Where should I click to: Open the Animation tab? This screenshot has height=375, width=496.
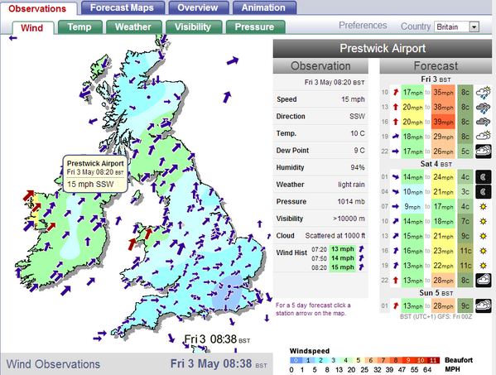(x=264, y=8)
